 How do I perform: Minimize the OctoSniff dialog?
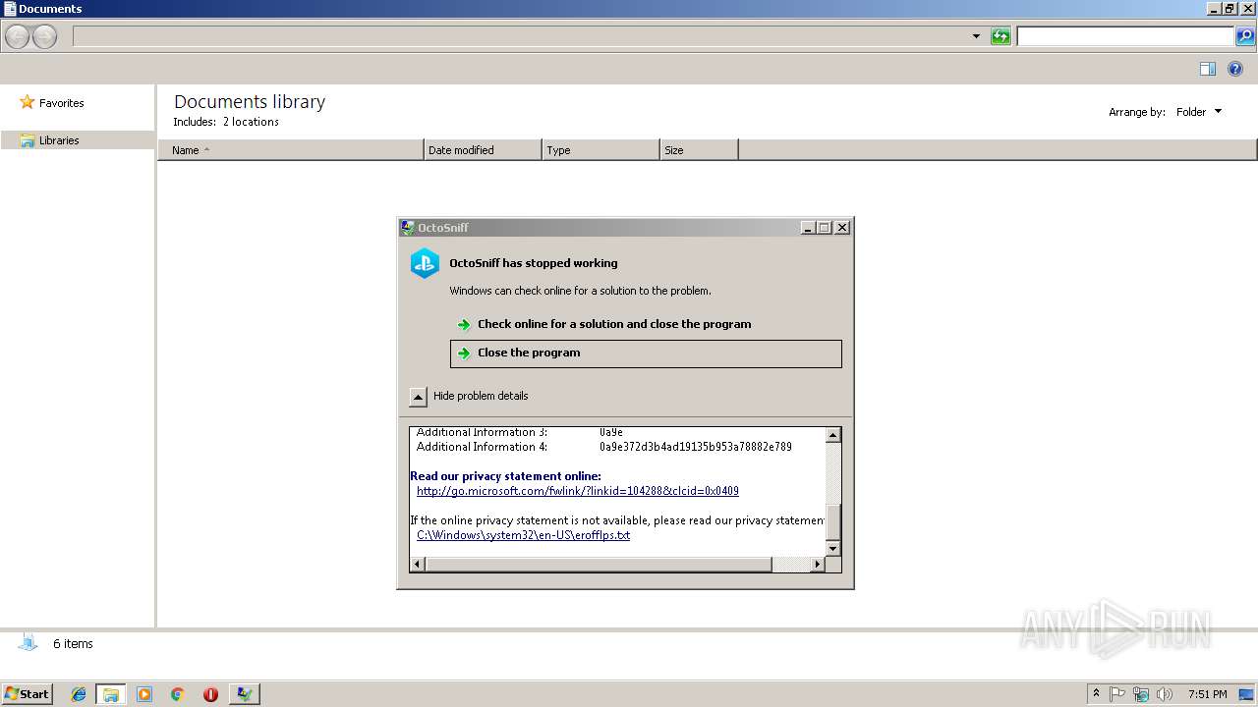click(808, 228)
